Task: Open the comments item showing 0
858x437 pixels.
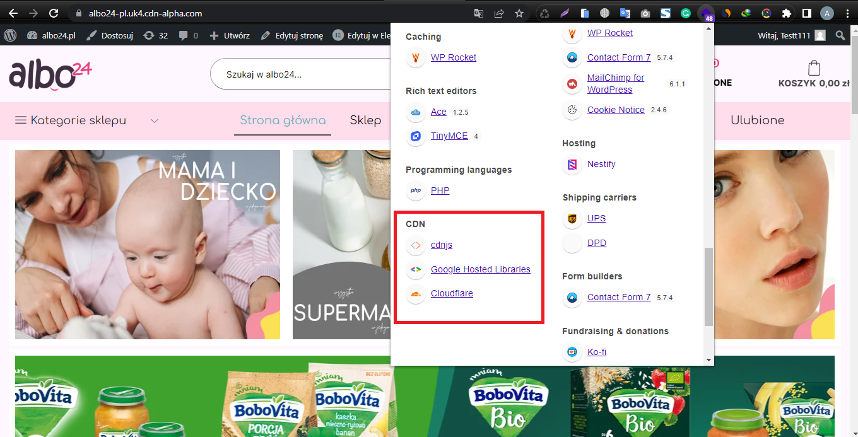Action: [x=188, y=35]
